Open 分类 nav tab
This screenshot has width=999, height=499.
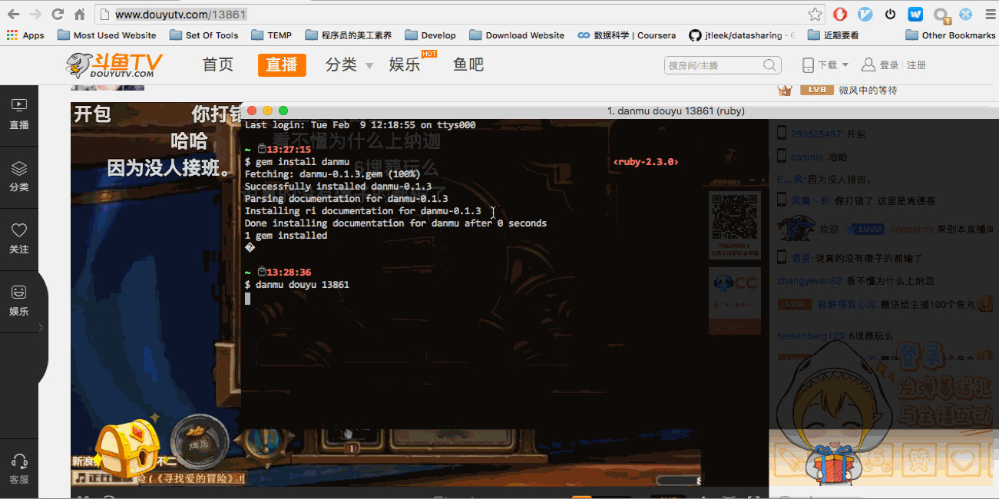coord(341,64)
